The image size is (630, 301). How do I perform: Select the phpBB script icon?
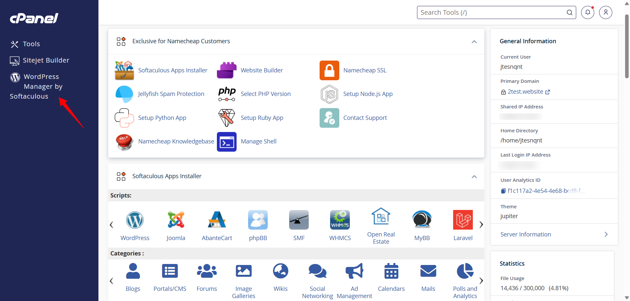point(258,220)
